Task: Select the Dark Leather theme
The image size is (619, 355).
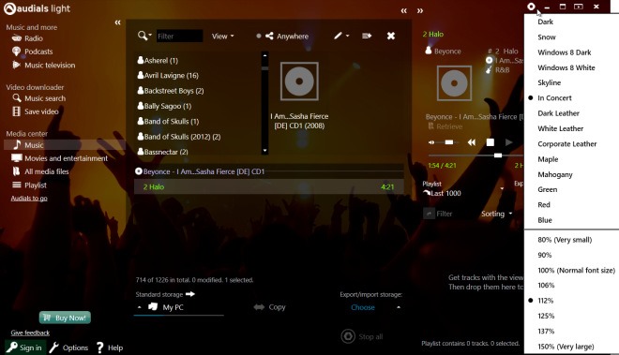Action: click(x=558, y=113)
